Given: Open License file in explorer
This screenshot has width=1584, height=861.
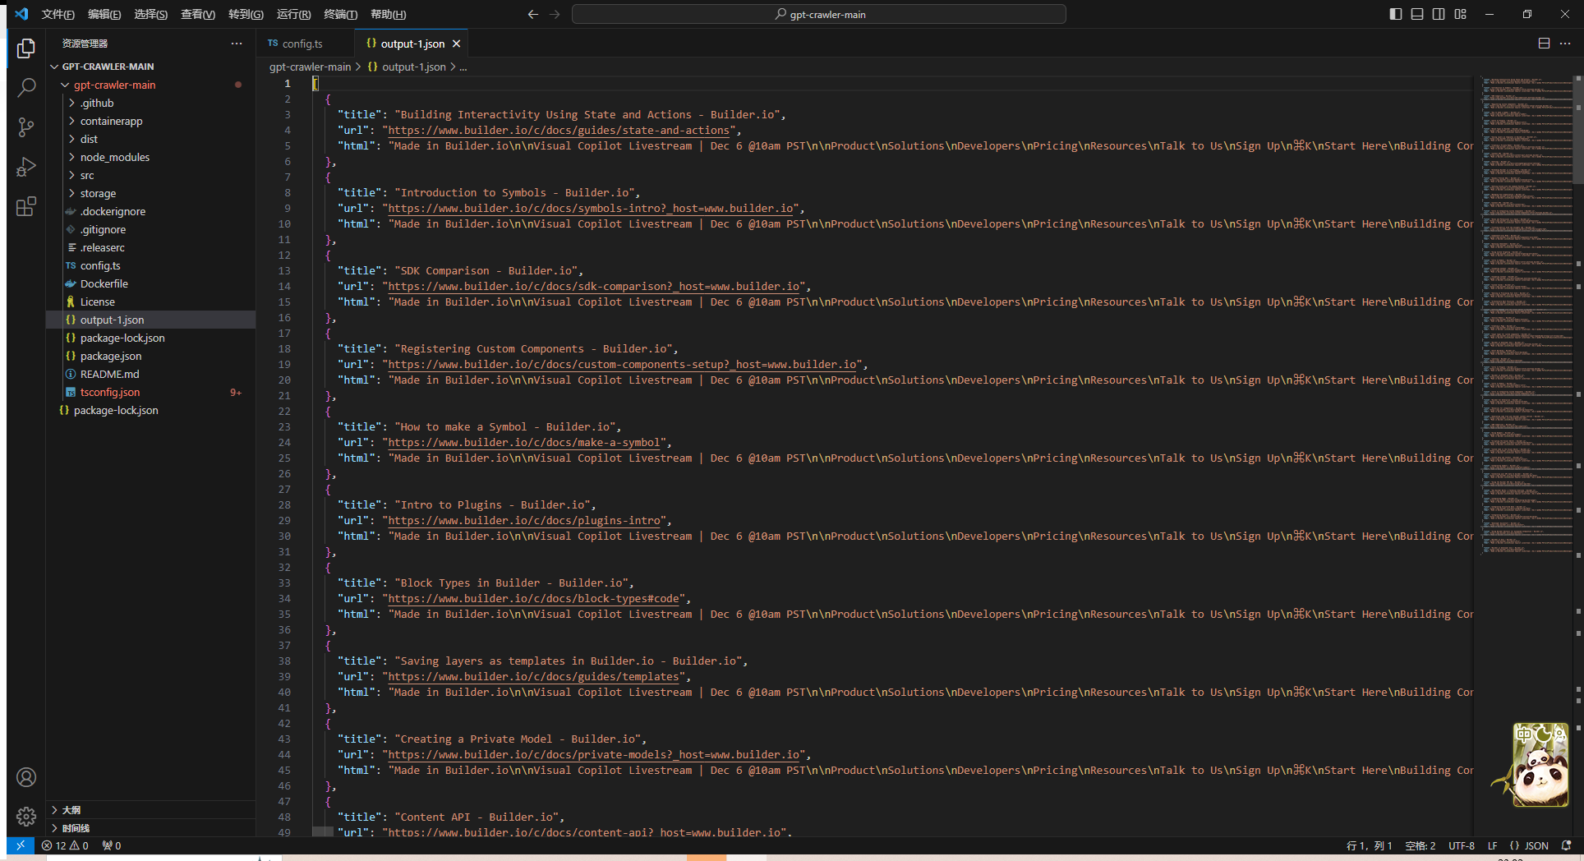Looking at the screenshot, I should coord(98,302).
